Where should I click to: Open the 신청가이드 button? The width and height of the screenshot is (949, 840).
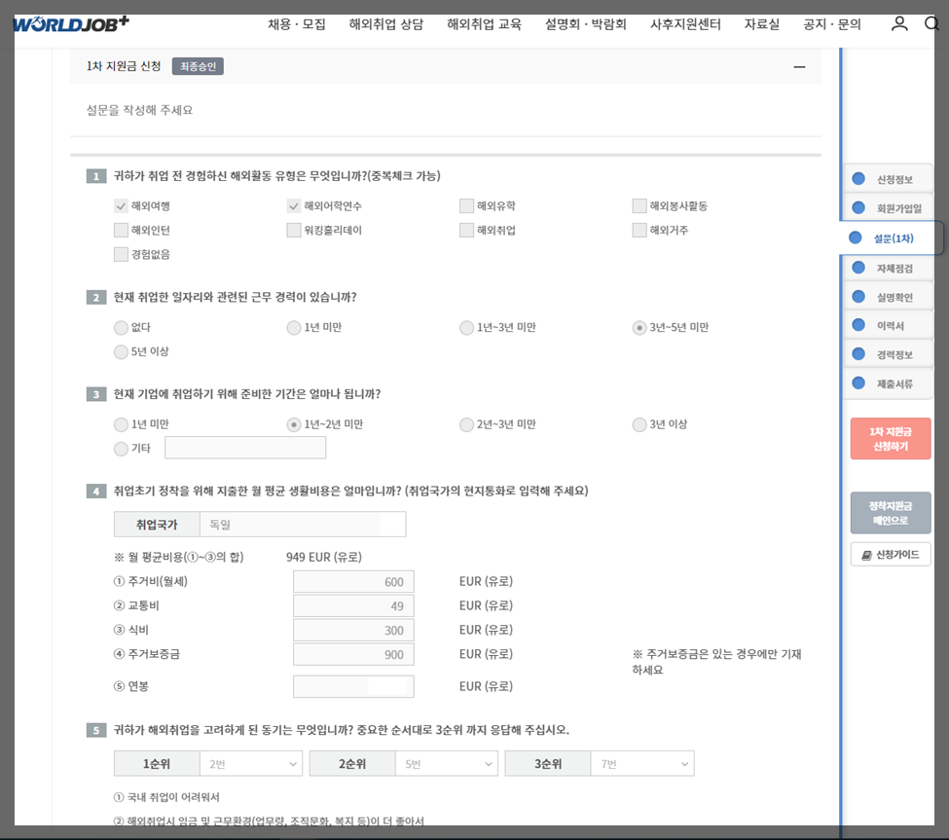891,555
